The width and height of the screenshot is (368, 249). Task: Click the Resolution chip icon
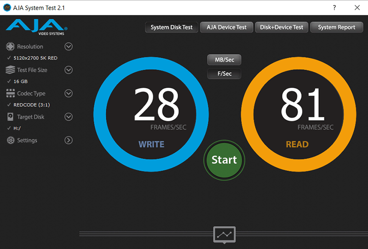[x=10, y=47]
